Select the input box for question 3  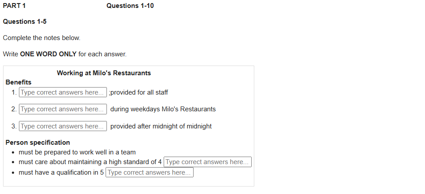63,126
